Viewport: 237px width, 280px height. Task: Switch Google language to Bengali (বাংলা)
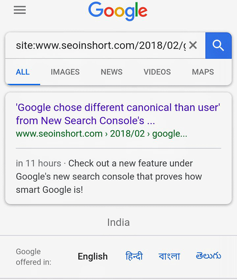[x=169, y=256]
